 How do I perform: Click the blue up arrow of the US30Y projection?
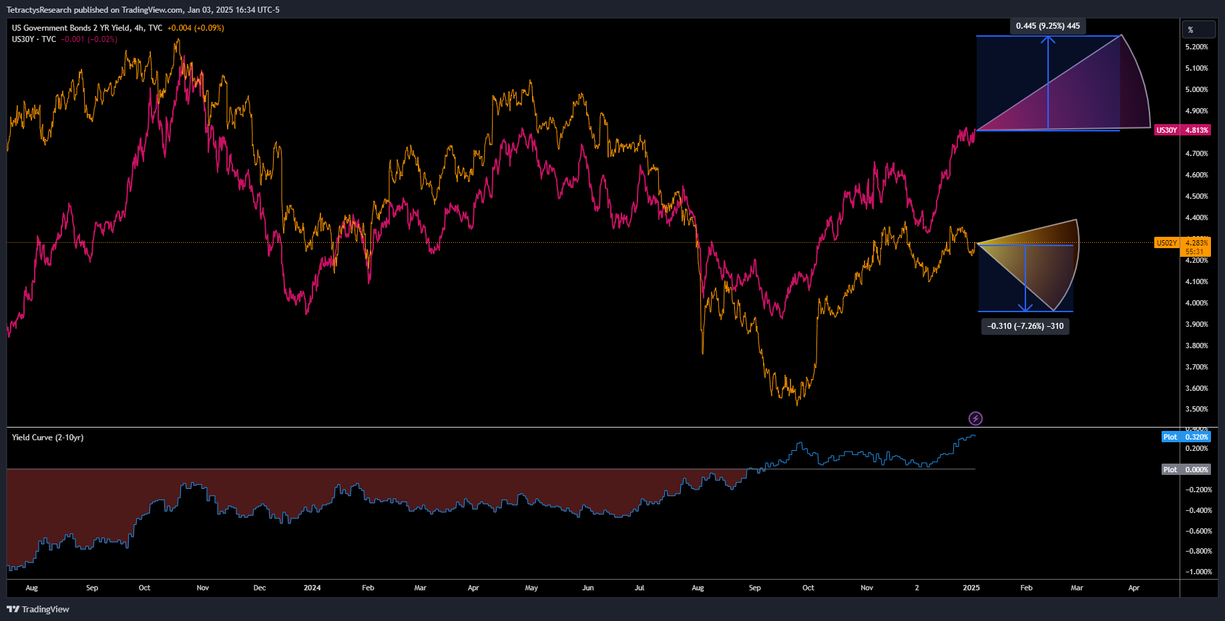1048,82
